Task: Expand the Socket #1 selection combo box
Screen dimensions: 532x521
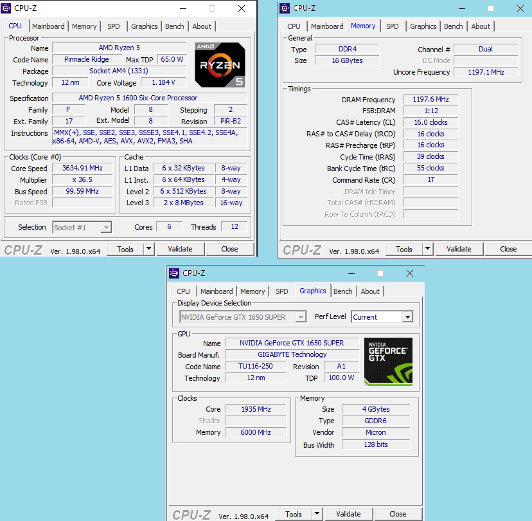Action: coord(106,227)
